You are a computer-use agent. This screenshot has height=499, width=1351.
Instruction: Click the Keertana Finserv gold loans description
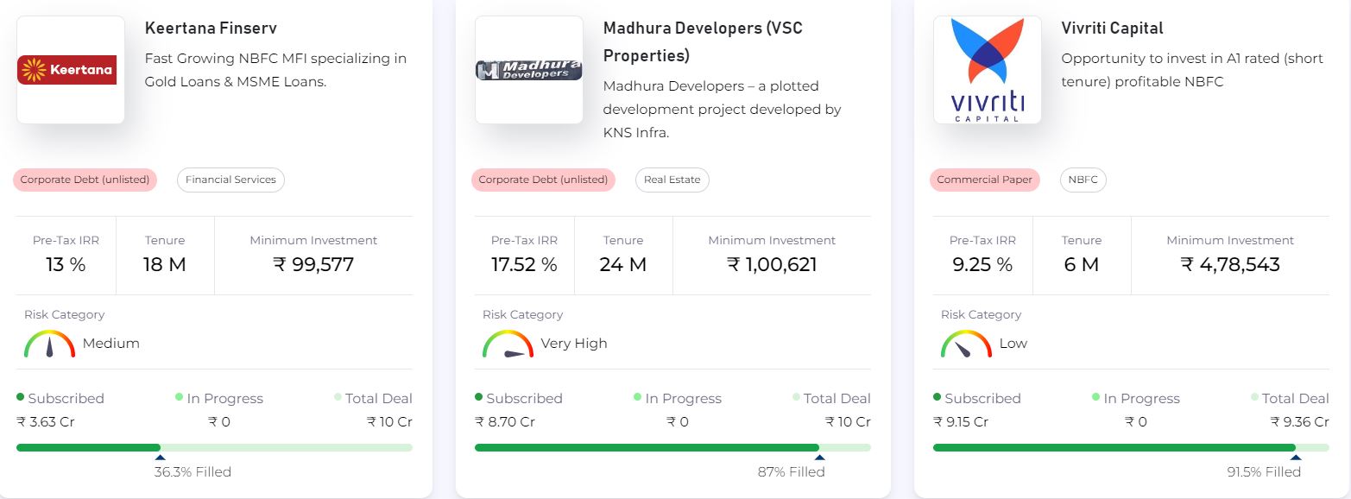tap(276, 71)
